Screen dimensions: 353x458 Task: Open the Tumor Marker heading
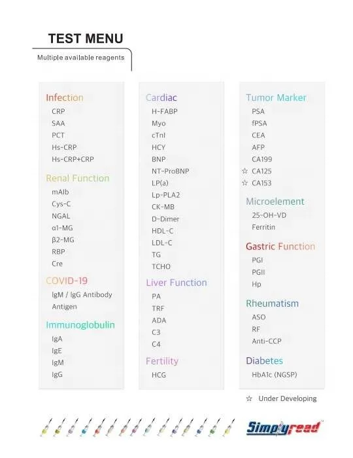coord(276,97)
